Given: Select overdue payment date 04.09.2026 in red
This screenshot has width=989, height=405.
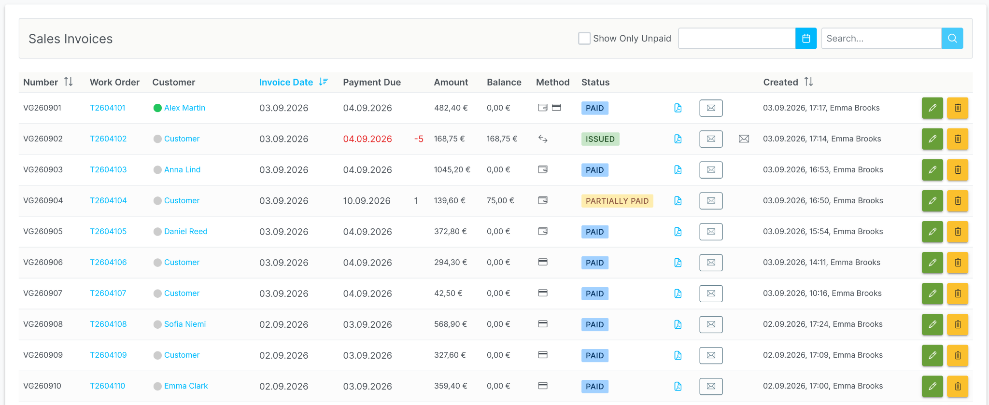Looking at the screenshot, I should [x=367, y=139].
